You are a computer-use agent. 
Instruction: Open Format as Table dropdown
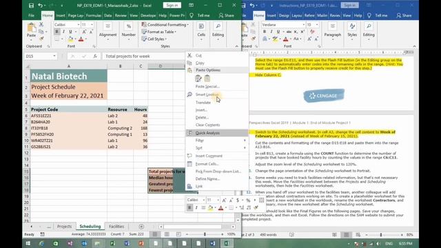click(x=159, y=32)
